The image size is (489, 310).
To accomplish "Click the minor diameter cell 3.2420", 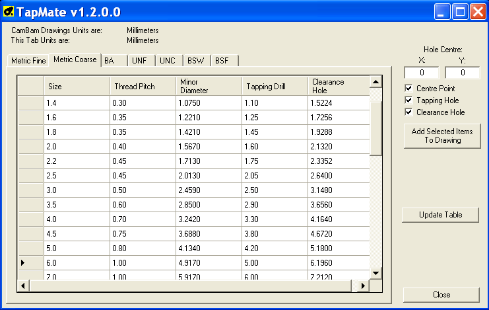I will coord(209,219).
